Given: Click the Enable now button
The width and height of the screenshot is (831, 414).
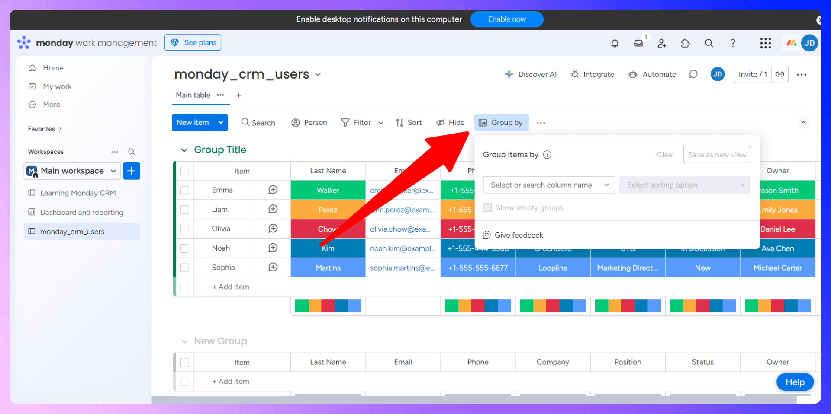Looking at the screenshot, I should click(x=507, y=19).
